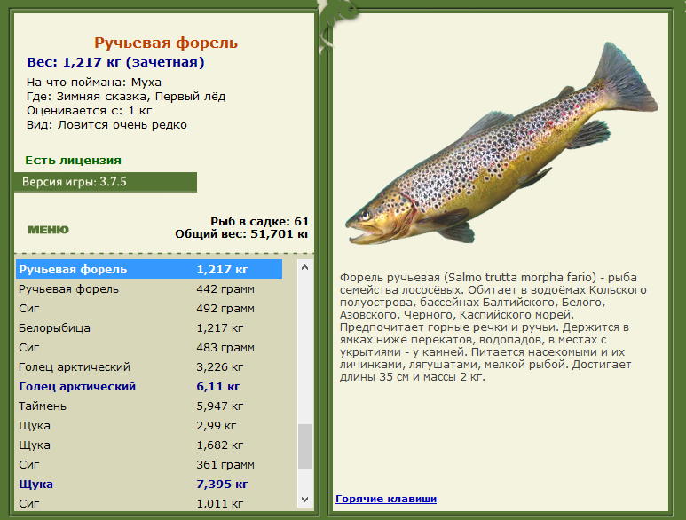Select Щука 7,395 кг row
The height and width of the screenshot is (520, 686).
(149, 485)
